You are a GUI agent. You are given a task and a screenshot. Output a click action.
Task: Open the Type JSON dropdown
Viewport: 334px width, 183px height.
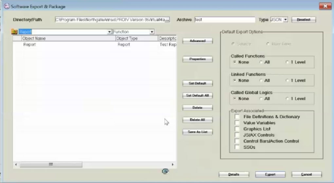286,20
